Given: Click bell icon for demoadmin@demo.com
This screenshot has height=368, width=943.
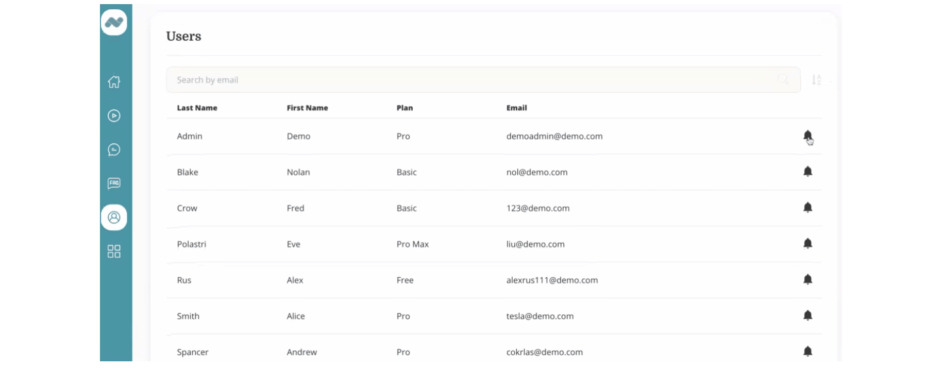Looking at the screenshot, I should point(807,136).
